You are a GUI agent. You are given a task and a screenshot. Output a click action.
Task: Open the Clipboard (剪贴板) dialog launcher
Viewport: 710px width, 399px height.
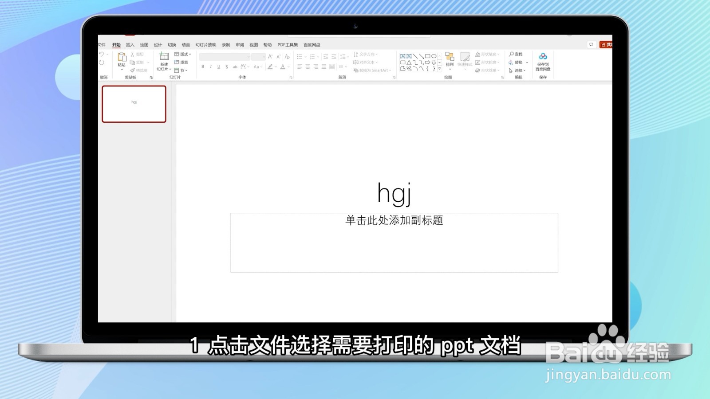click(151, 77)
